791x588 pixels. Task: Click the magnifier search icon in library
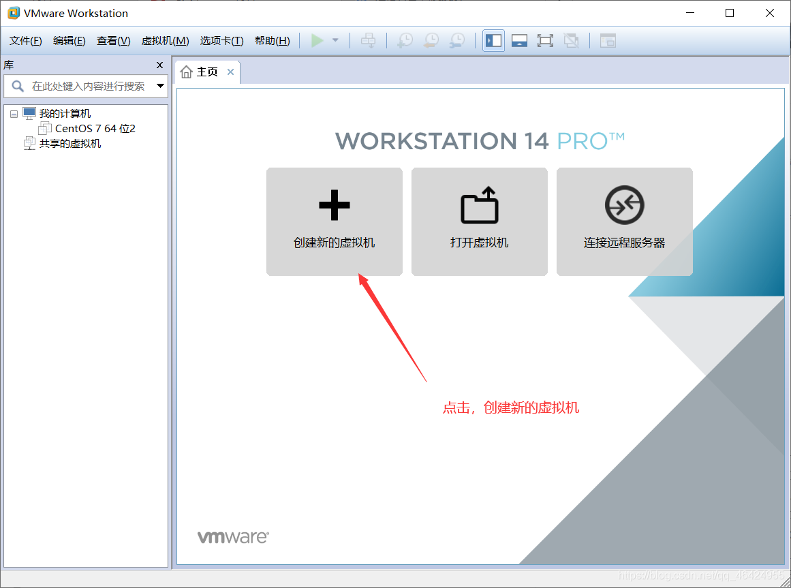[18, 87]
